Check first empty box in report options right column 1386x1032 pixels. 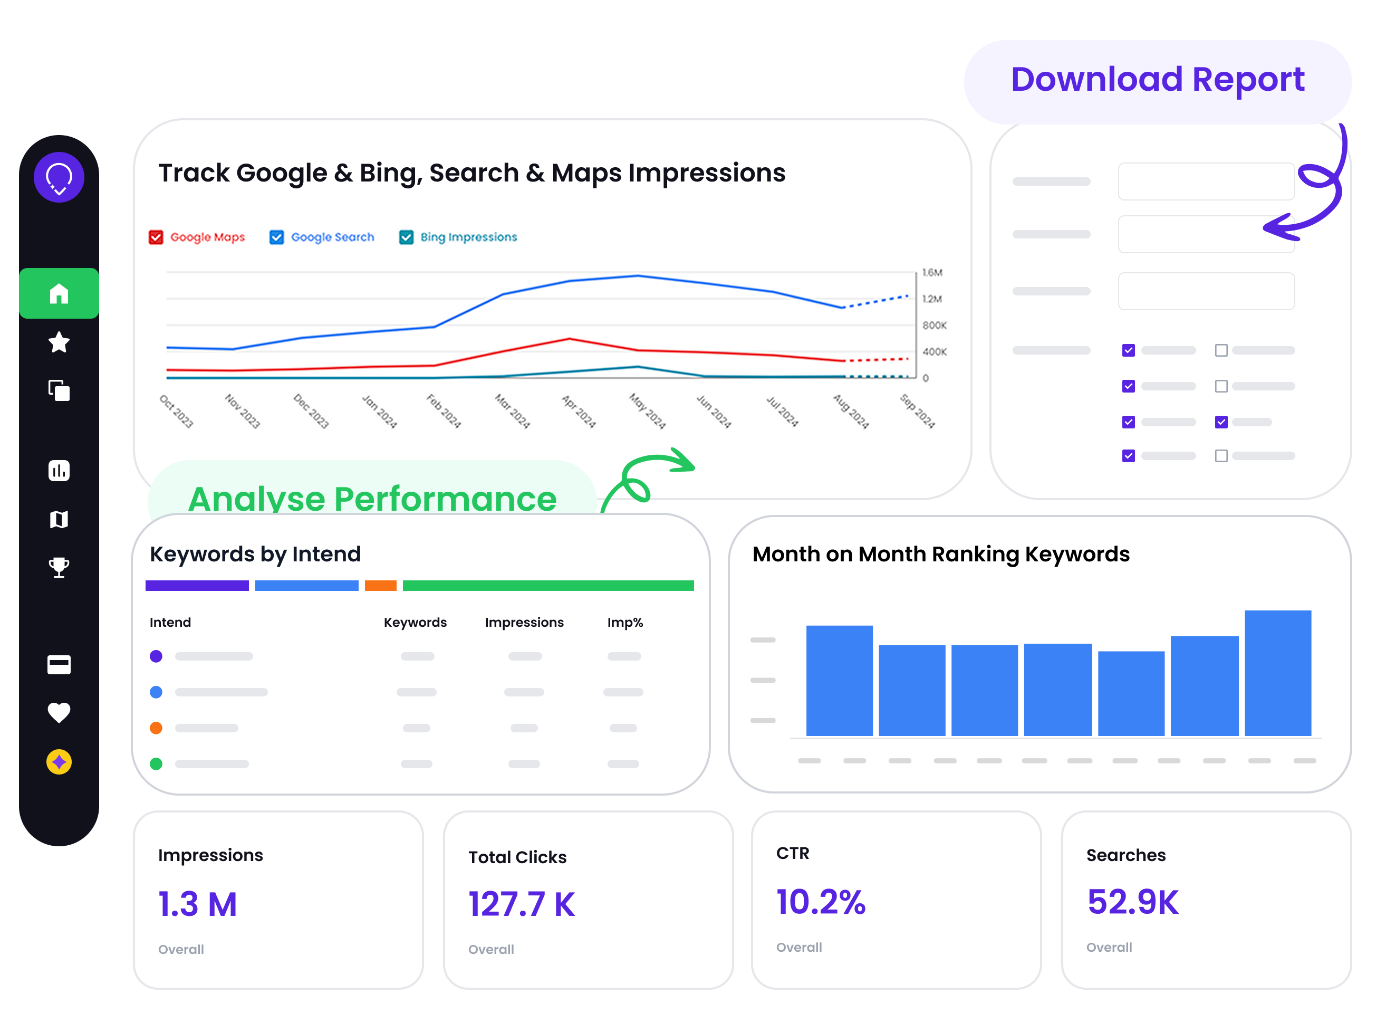(x=1221, y=350)
